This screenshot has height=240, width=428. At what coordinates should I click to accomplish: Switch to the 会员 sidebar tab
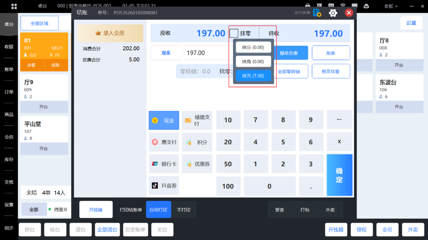point(8,136)
